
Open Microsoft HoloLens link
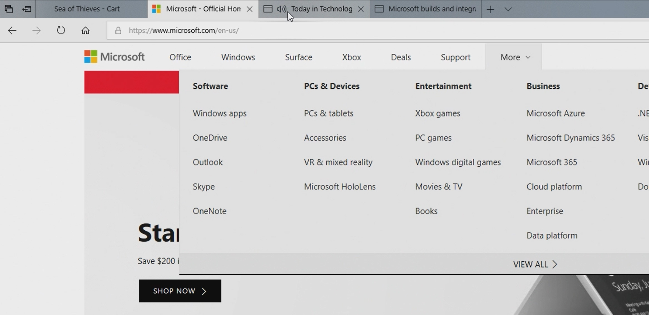(x=340, y=187)
